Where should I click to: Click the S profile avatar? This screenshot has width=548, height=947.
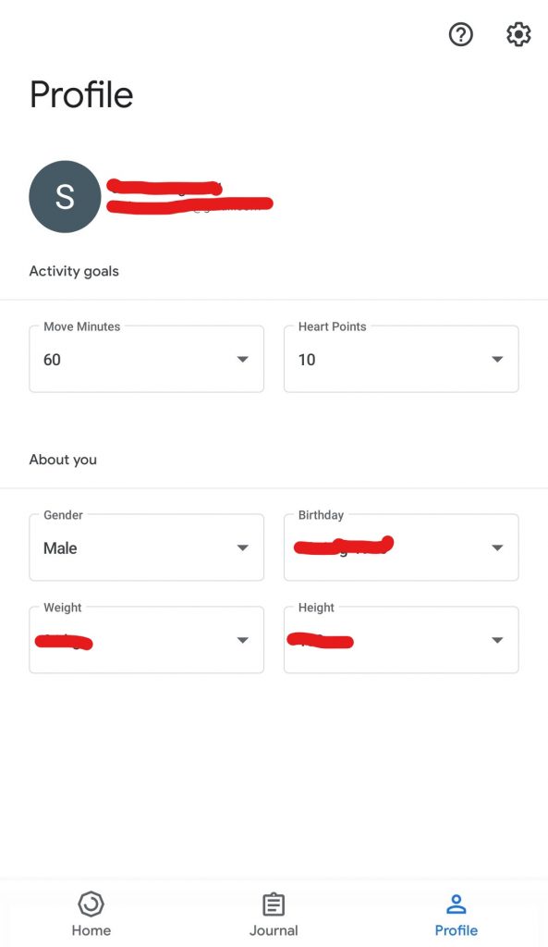click(x=66, y=196)
